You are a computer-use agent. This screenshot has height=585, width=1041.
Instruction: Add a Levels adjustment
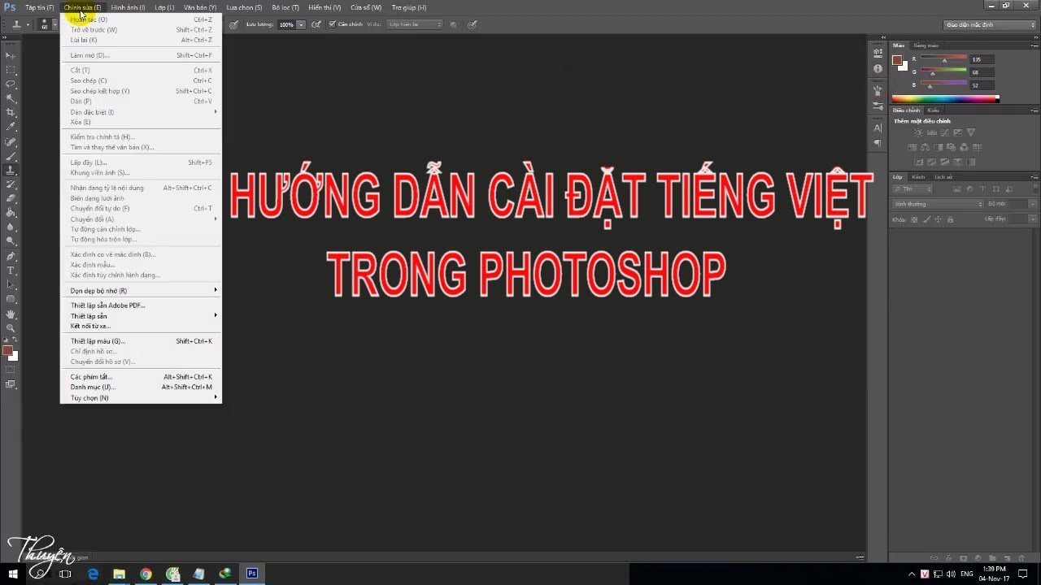tap(931, 132)
